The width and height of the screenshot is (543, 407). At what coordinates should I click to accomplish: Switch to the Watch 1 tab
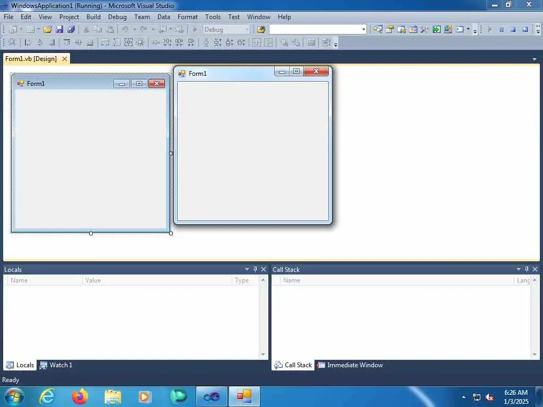[x=56, y=365]
